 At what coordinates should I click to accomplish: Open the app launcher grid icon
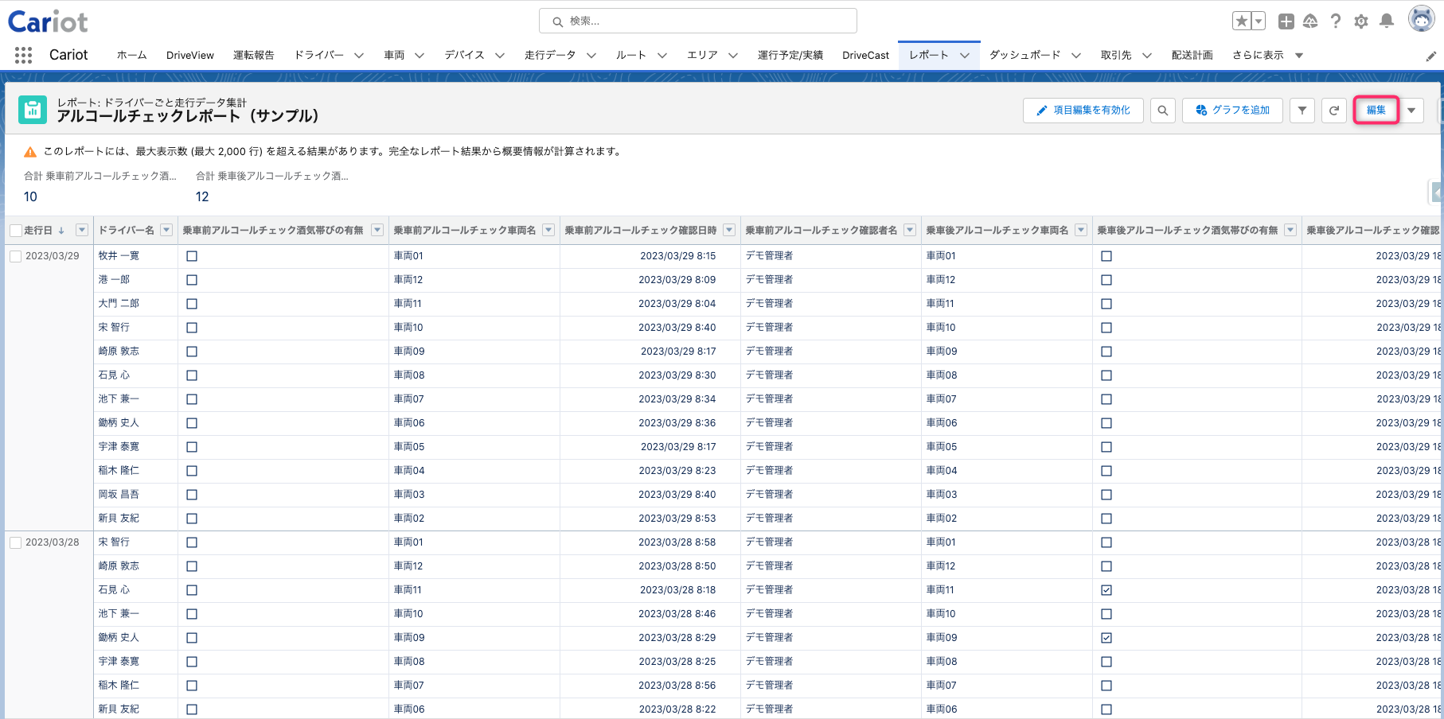click(23, 55)
